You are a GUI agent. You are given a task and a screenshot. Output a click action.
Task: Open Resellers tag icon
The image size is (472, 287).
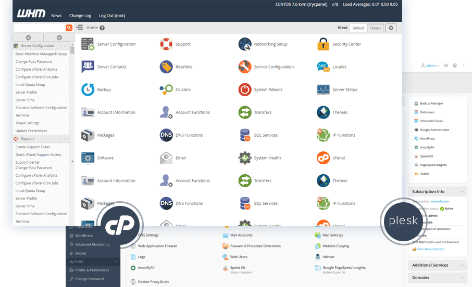pos(166,67)
